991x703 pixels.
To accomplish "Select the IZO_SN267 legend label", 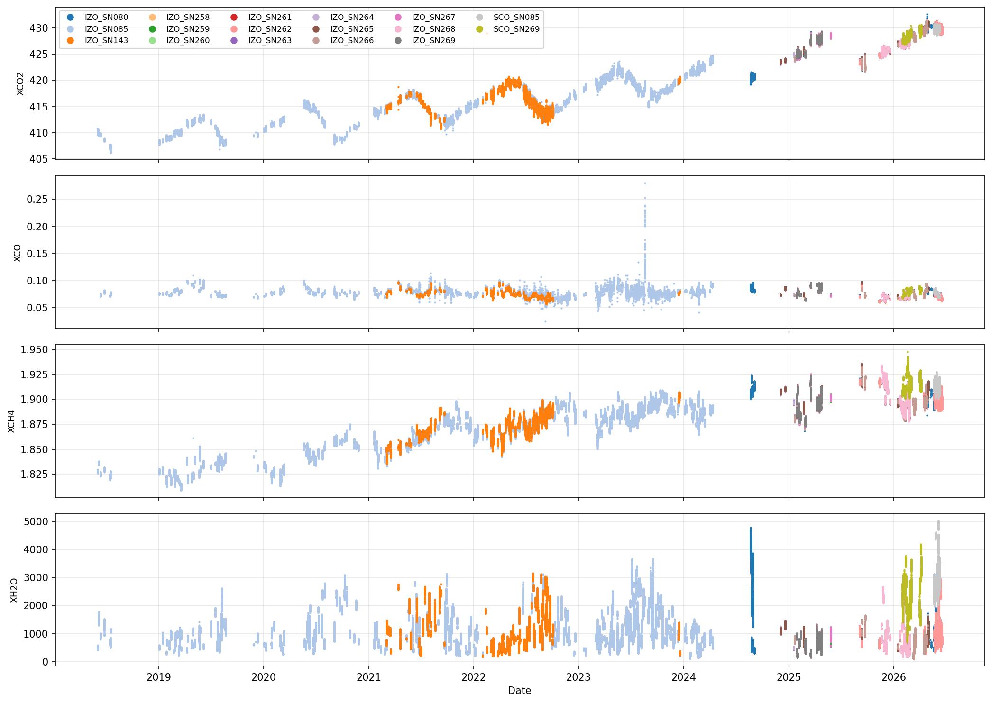I will [433, 18].
